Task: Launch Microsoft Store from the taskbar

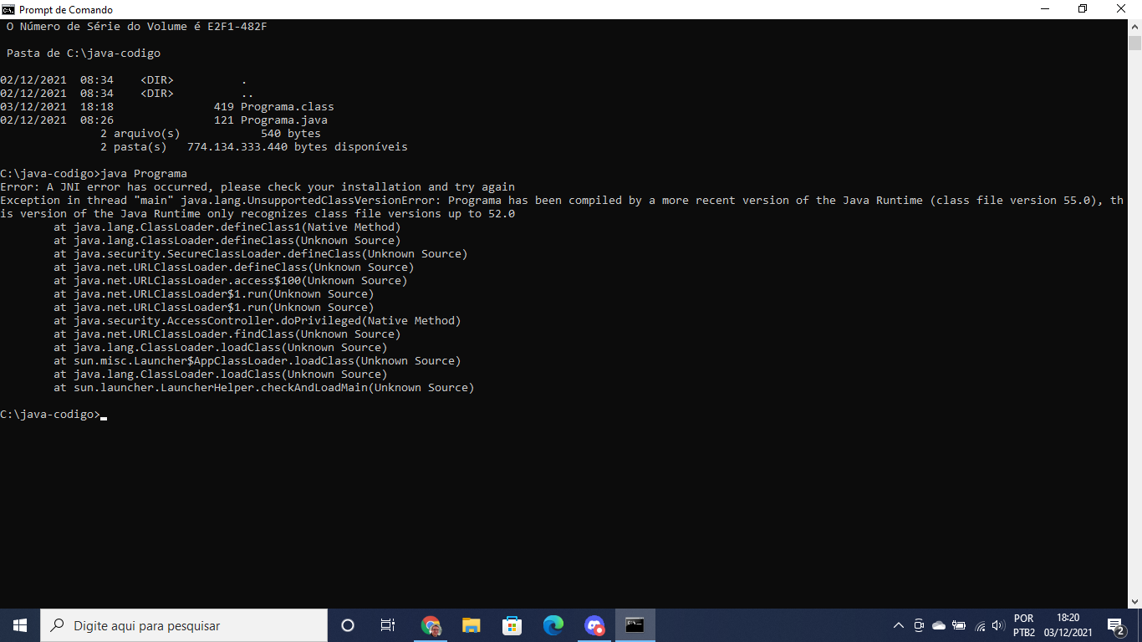Action: (512, 625)
